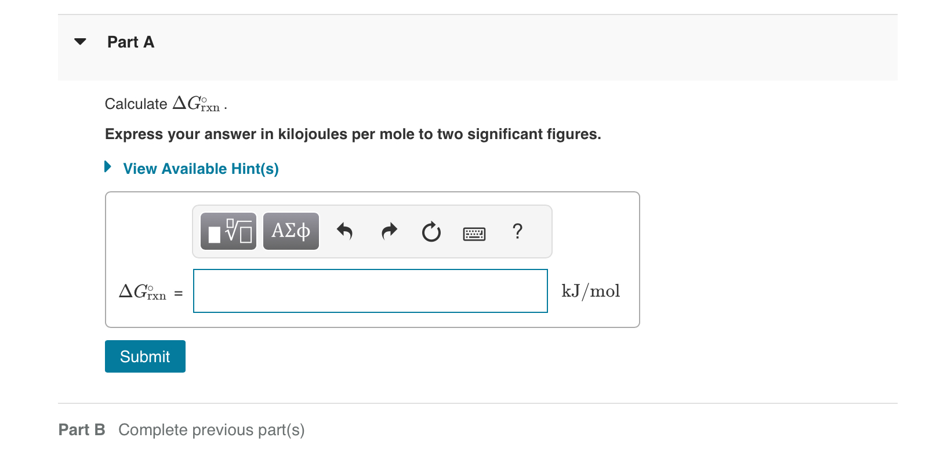Screen dimensions: 951x452
Task: Open the math templates square root button
Action: (x=228, y=231)
